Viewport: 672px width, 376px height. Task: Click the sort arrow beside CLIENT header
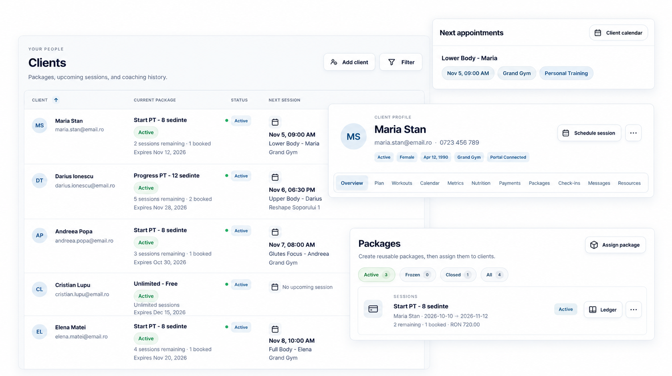coord(56,100)
